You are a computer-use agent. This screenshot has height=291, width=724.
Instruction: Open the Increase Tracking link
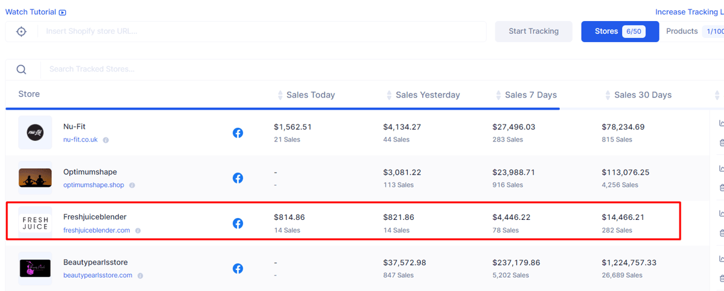[689, 12]
